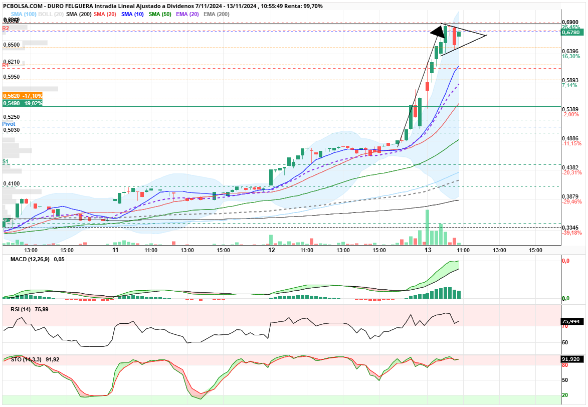The image size is (588, 407).
Task: Click the 0,6500 level label
Action: 11,45
